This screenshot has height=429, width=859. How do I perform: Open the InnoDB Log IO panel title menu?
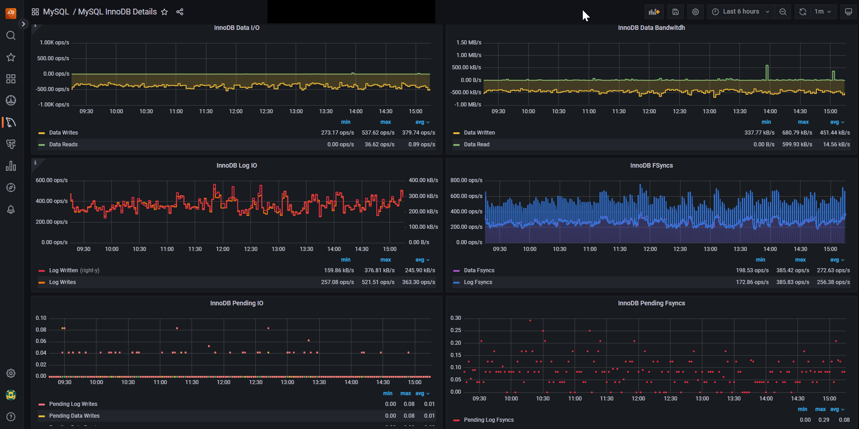(x=237, y=165)
